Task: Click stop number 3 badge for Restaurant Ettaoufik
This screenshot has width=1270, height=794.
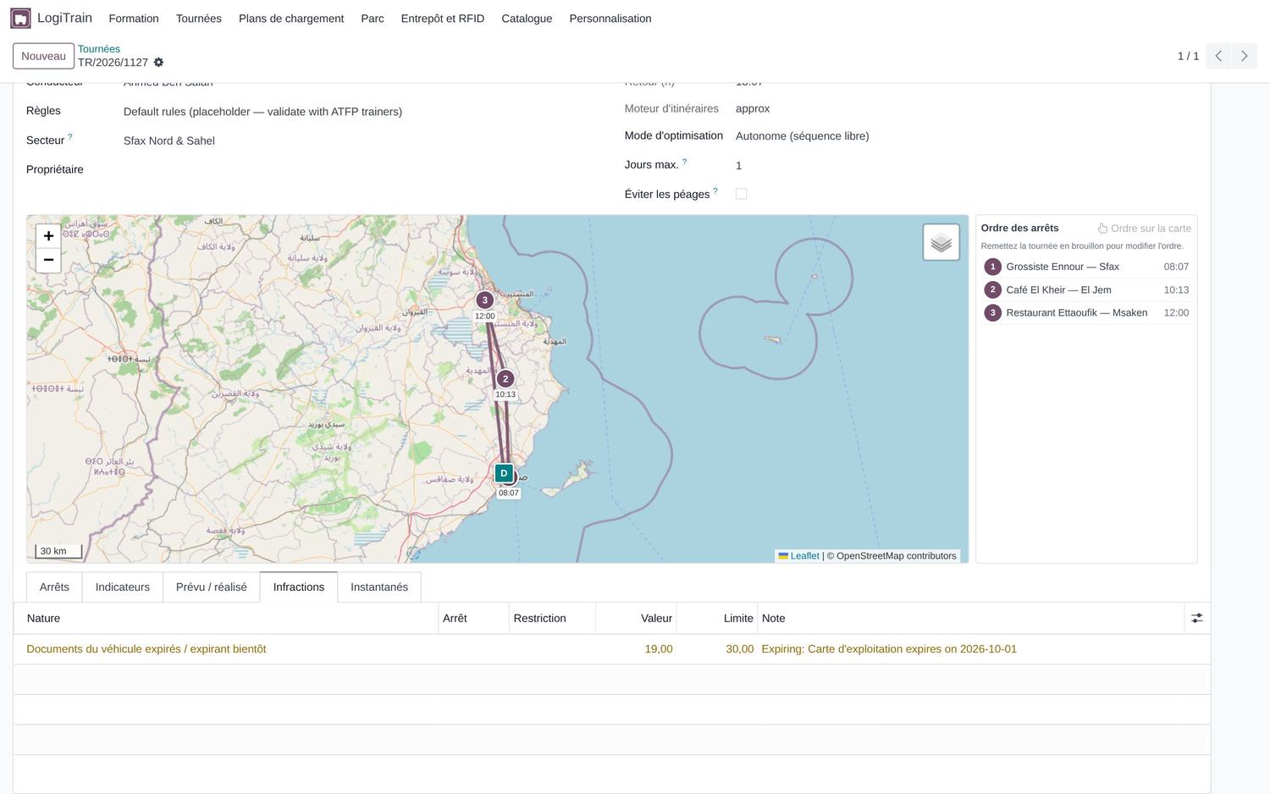Action: (x=993, y=312)
